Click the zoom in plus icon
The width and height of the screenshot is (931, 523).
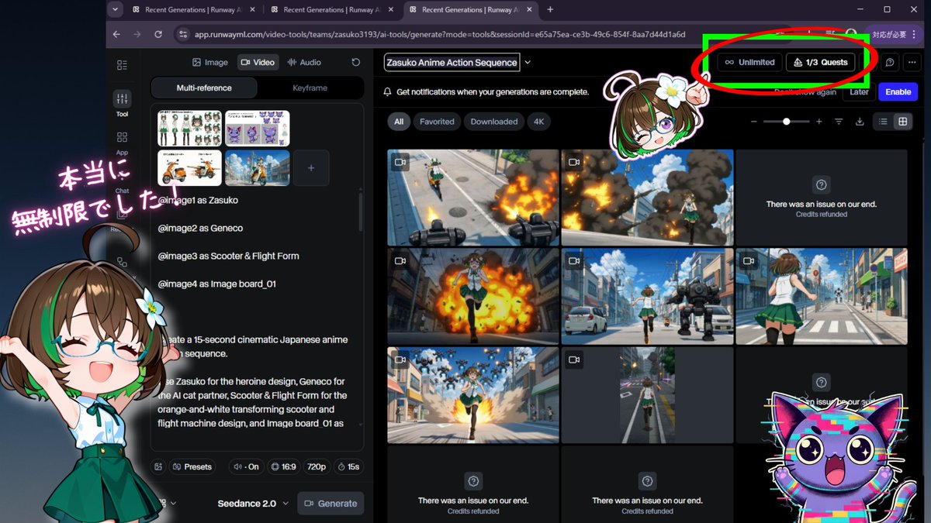click(x=819, y=122)
